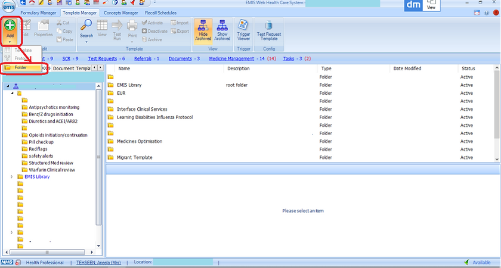Click the TEHSEEN, Aneela (Mrs) user link

(98, 262)
